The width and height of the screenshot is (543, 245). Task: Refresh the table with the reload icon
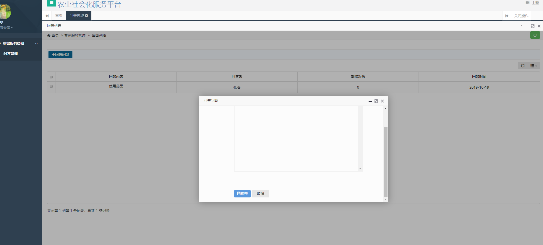[x=523, y=66]
